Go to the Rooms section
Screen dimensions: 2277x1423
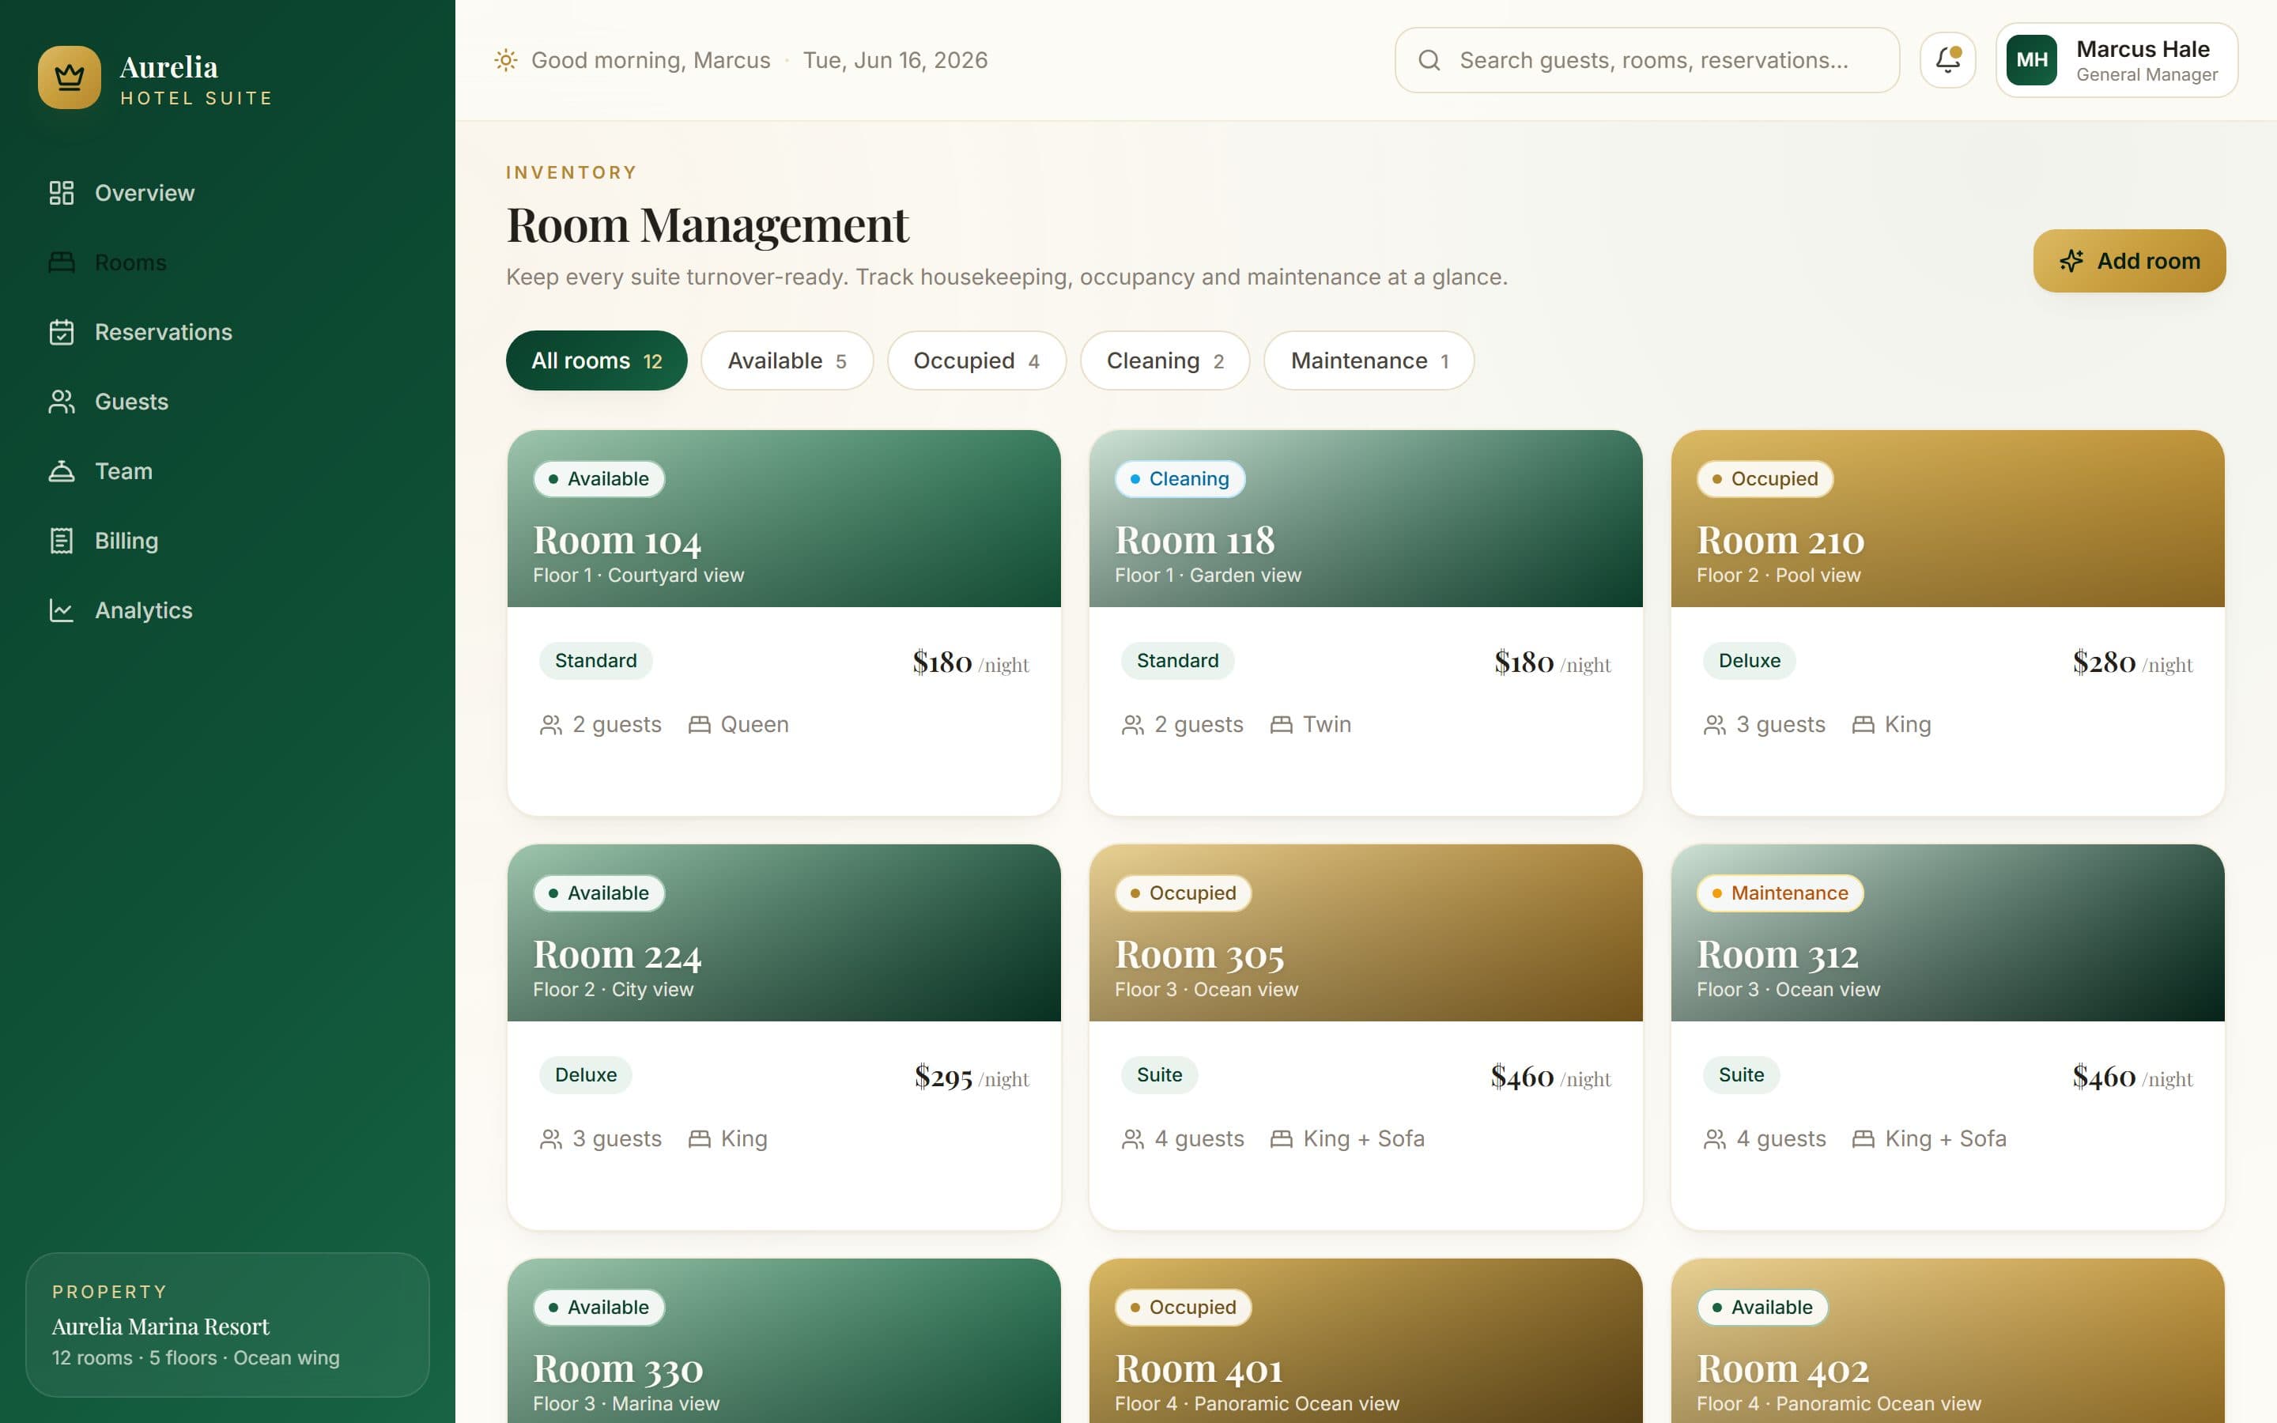click(x=228, y=262)
